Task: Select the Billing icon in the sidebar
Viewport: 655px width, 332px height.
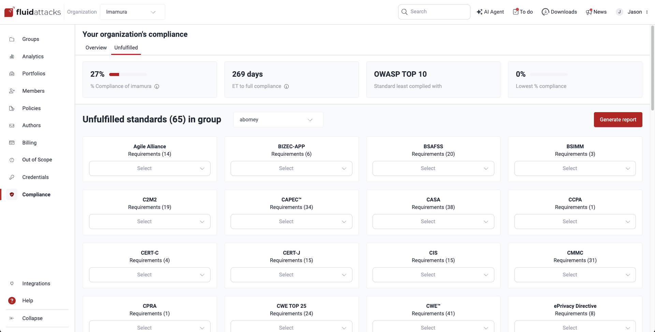Action: (x=12, y=142)
